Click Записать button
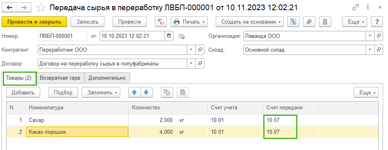This screenshot has height=150, width=388. pyautogui.click(x=88, y=22)
